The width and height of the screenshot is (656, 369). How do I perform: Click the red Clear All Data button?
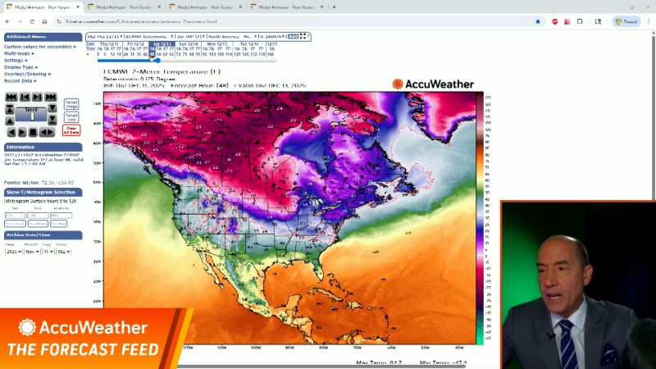click(x=71, y=130)
